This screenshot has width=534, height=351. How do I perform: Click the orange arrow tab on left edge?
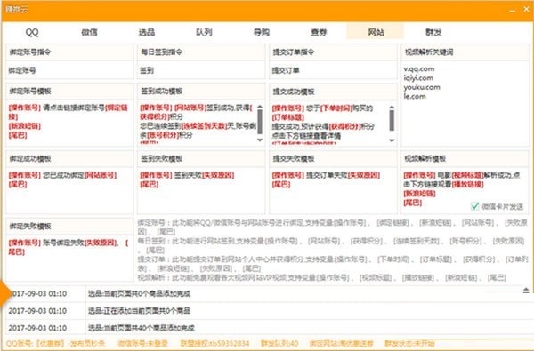coord(4,293)
